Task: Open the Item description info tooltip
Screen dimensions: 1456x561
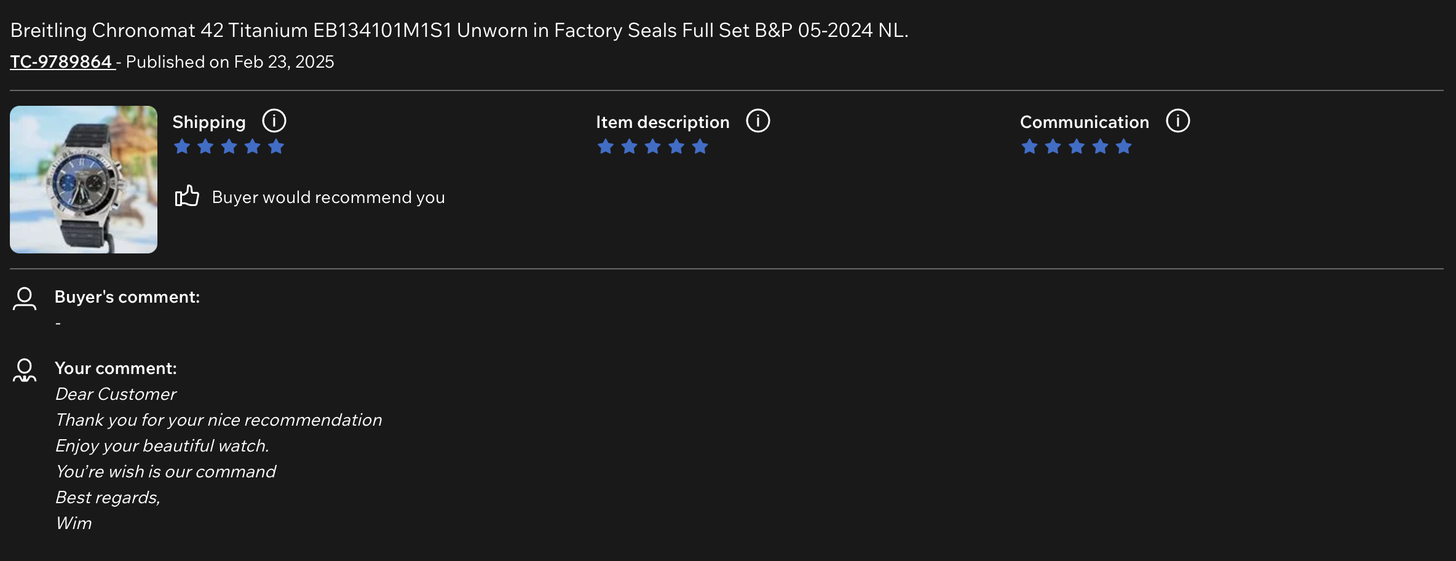Action: [758, 121]
